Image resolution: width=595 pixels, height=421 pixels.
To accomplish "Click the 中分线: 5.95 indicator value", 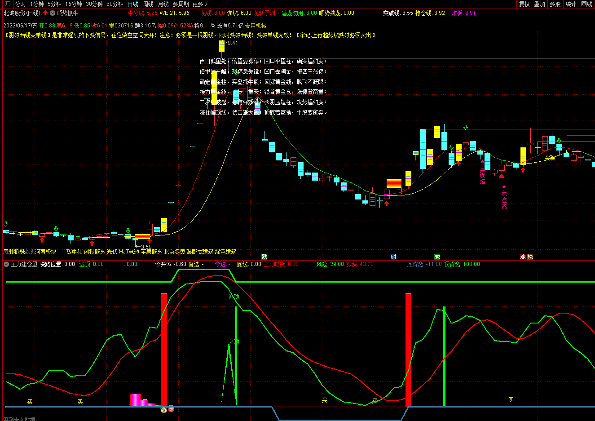I will 143,13.
